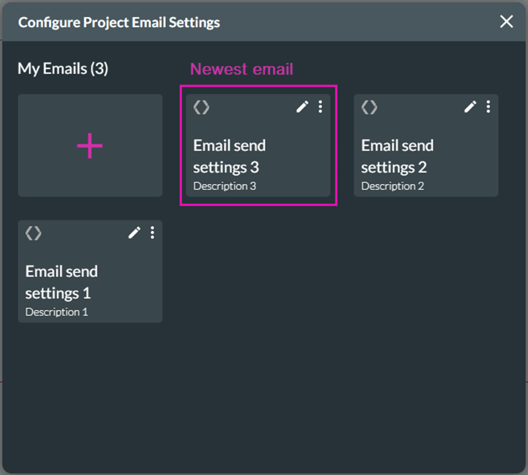
Task: Click code brackets icon on Email send settings 1
Action: (x=33, y=233)
